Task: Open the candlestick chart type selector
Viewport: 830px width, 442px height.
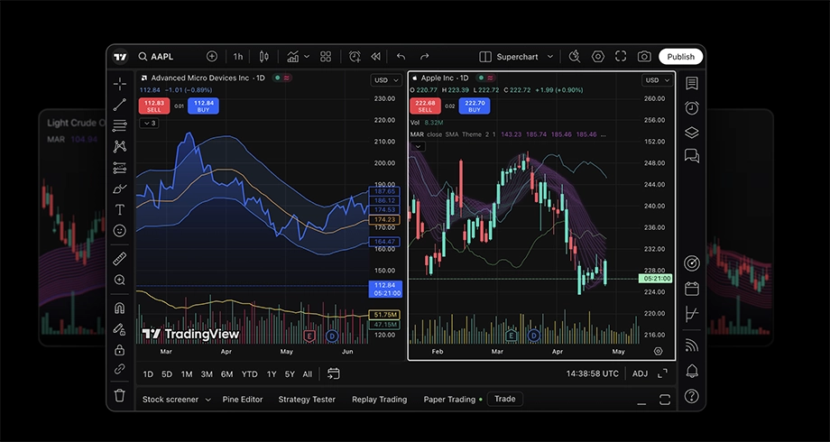Action: [264, 57]
